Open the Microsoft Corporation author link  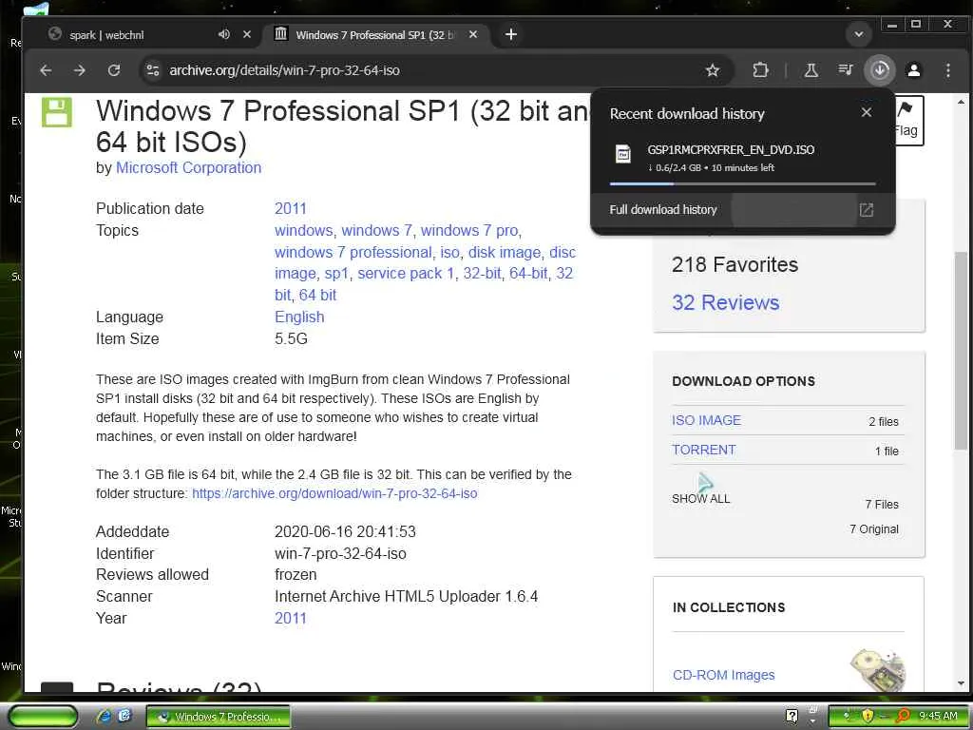189,167
